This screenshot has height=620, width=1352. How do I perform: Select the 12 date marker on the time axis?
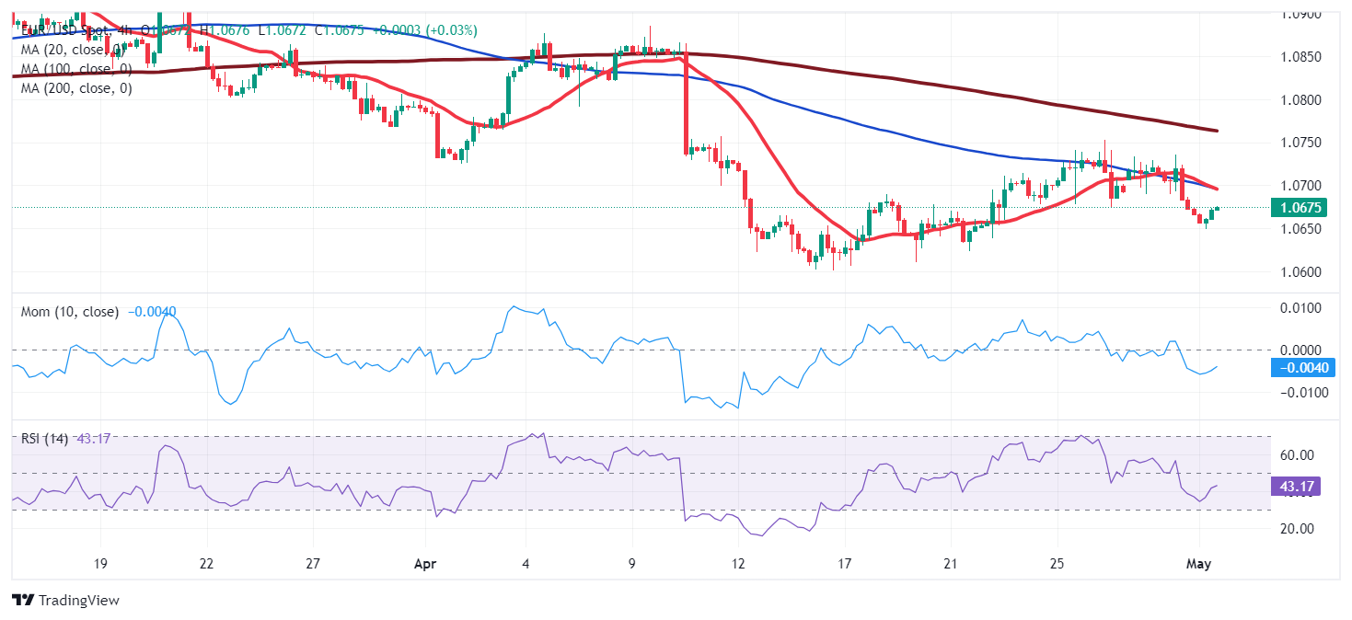tap(737, 562)
